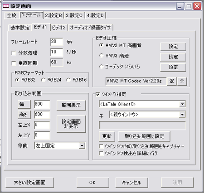
Task: Expand the LaTale Client window dropdown
Action: (x=182, y=104)
